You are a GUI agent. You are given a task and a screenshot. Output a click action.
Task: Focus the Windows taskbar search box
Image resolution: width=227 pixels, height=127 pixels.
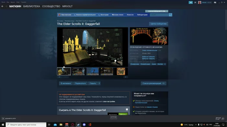click(26, 124)
